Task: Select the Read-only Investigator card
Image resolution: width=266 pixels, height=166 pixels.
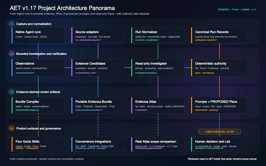Action: [x=158, y=68]
